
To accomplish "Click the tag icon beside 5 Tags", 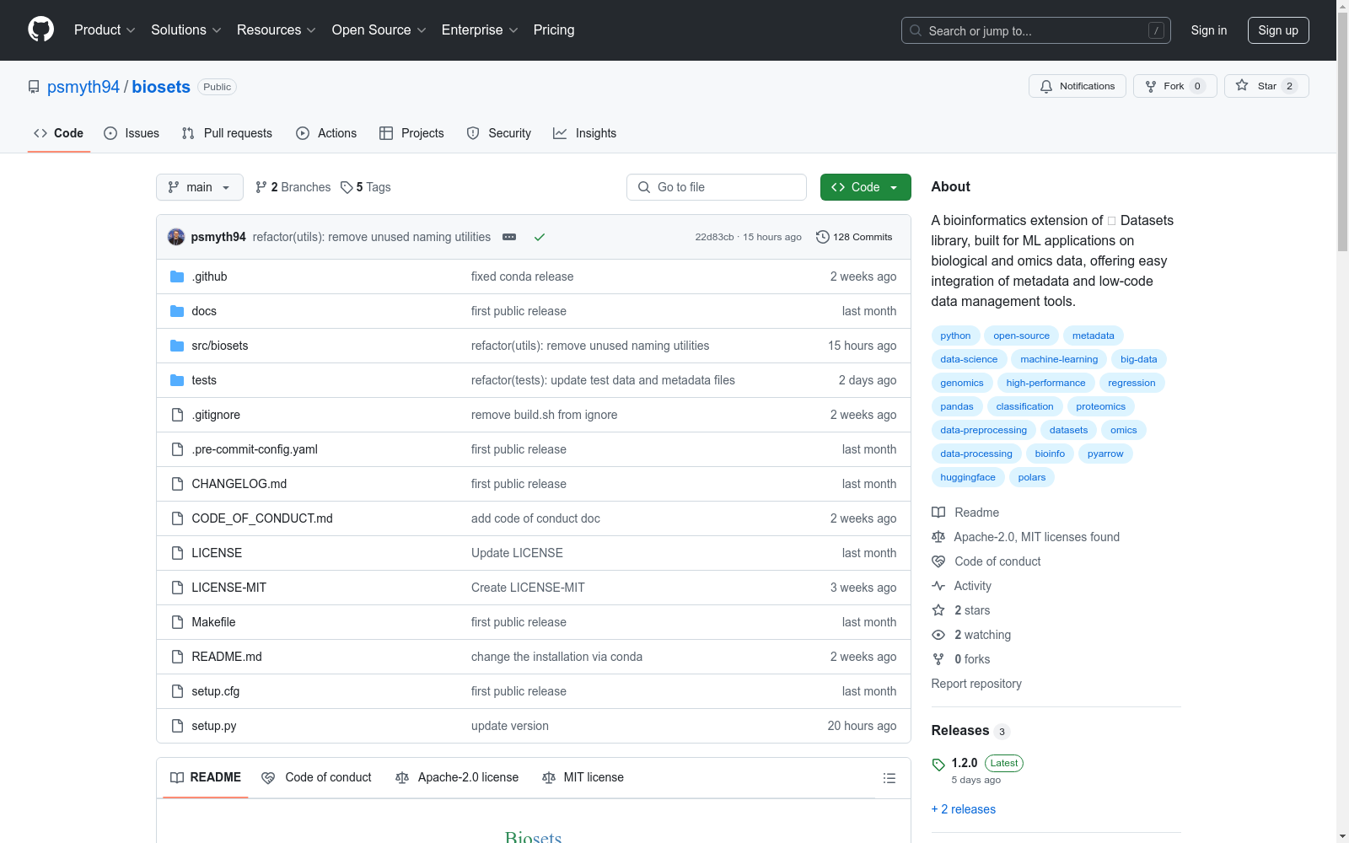I will click(x=347, y=187).
